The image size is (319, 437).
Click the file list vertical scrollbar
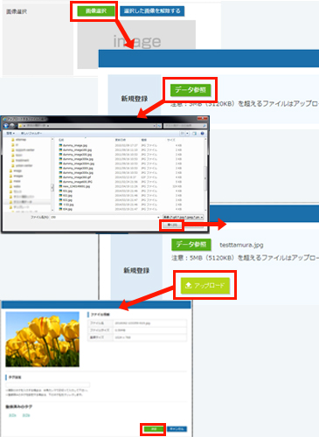tap(205, 175)
